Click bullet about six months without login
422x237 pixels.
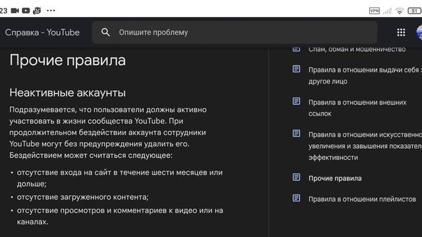(120, 178)
